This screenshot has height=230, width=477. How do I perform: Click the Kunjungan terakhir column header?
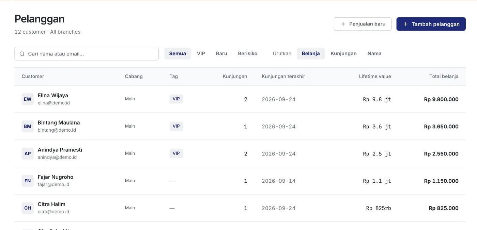[283, 76]
